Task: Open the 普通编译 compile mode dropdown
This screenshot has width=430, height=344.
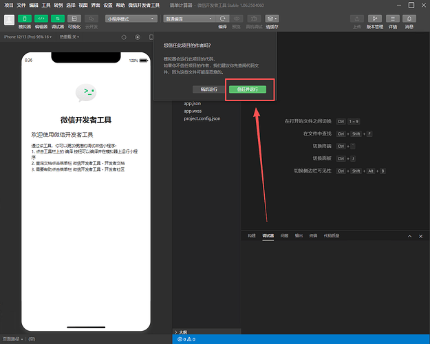Action: click(189, 19)
